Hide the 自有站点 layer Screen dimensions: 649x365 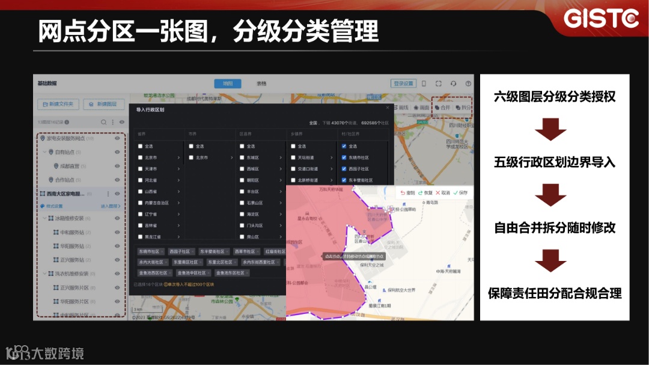[117, 152]
